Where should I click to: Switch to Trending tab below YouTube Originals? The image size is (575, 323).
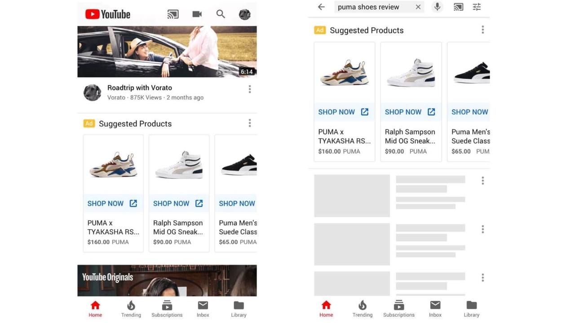(131, 309)
